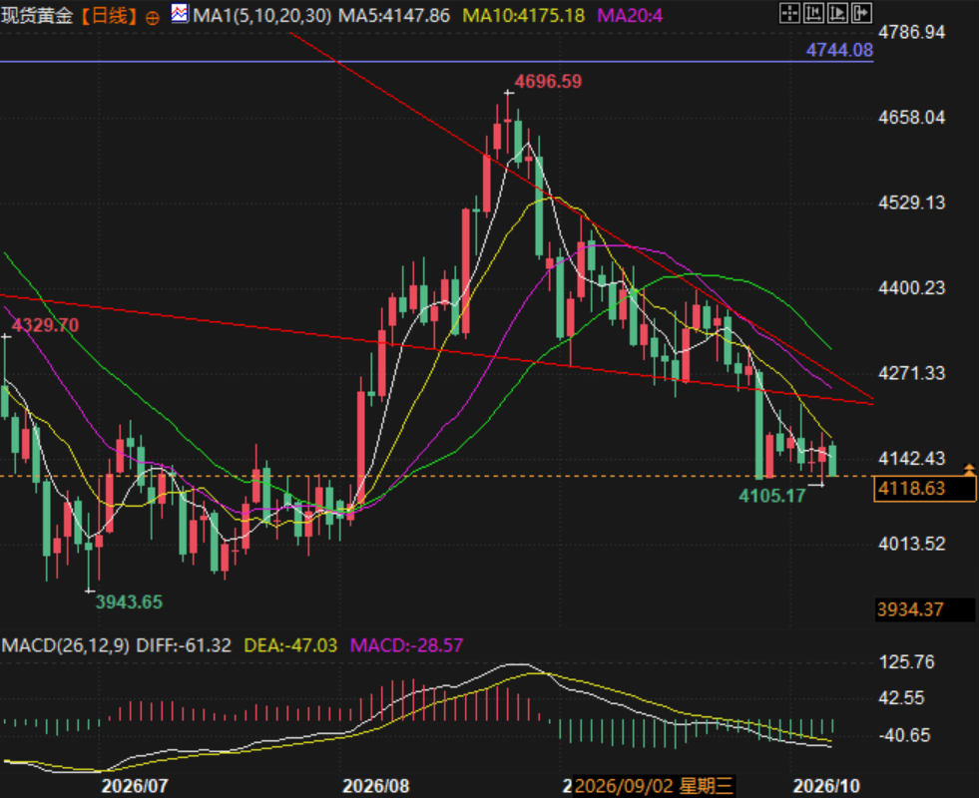This screenshot has height=798, width=979.
Task: Click 4529.13 on the price axis
Action: tap(911, 202)
